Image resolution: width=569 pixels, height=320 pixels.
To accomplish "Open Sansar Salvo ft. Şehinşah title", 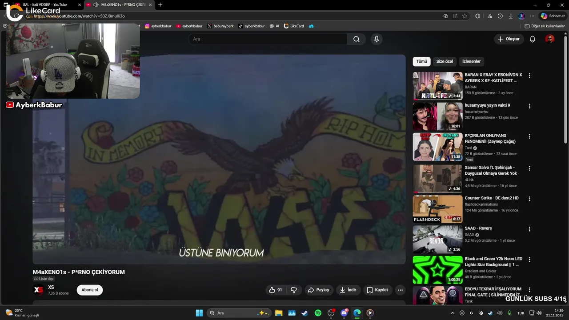I will [491, 171].
